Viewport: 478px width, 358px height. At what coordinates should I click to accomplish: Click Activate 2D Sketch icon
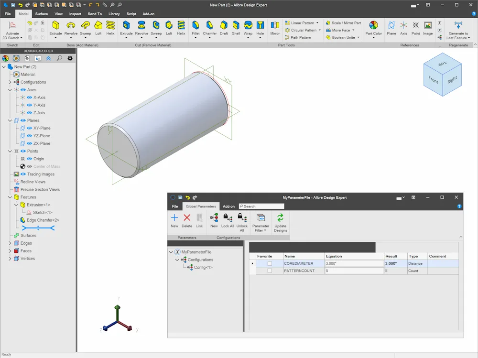(12, 25)
